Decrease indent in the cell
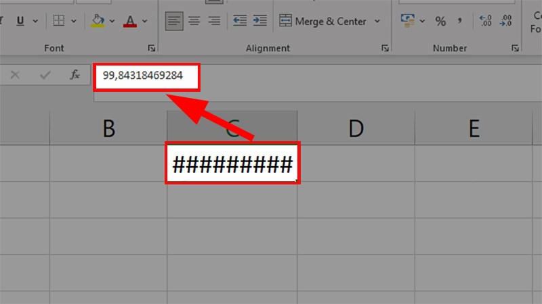The height and width of the screenshot is (304, 542). 239,21
